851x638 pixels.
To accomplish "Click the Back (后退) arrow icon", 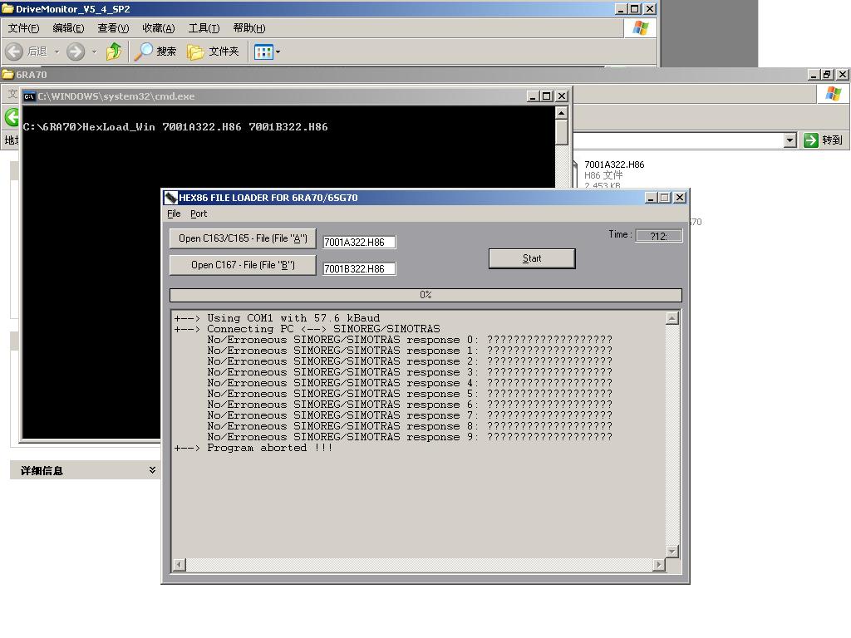I will tap(14, 52).
